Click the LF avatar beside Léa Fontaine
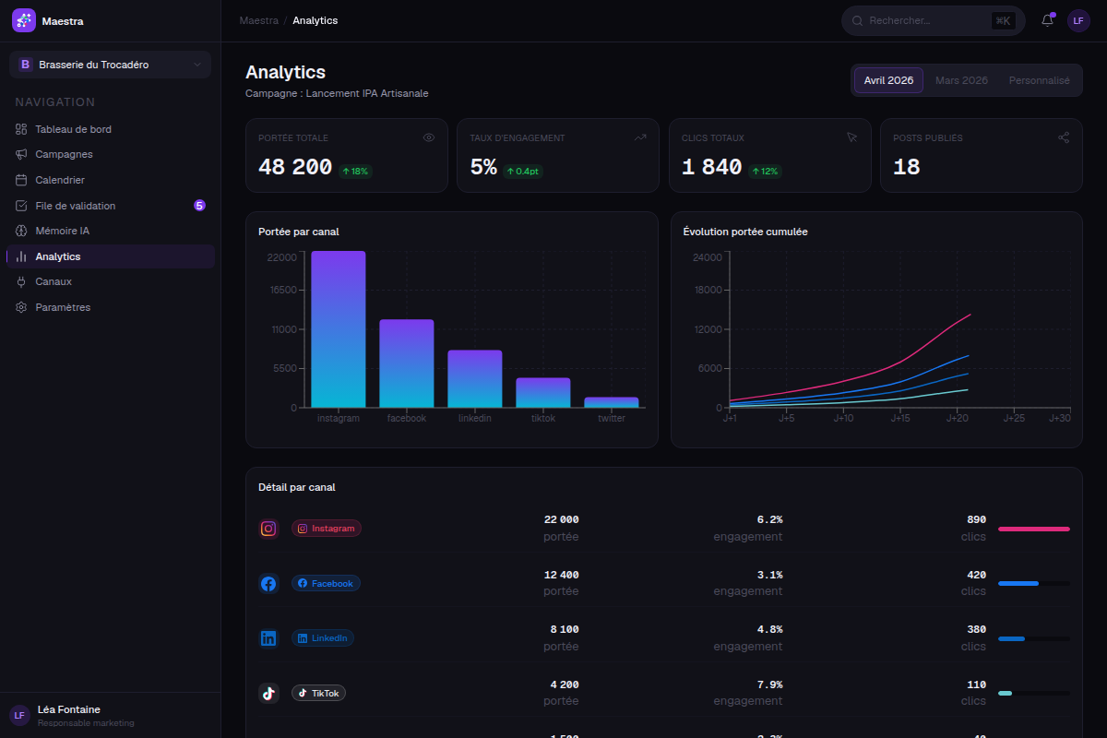The height and width of the screenshot is (738, 1107). coord(19,715)
